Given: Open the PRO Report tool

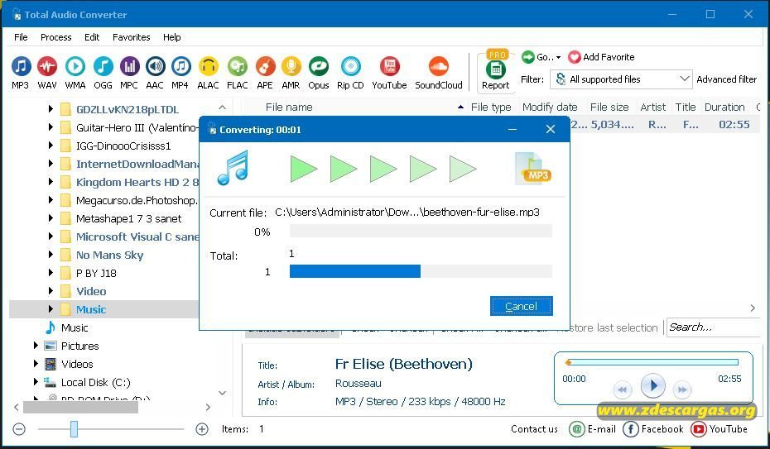Looking at the screenshot, I should [495, 69].
